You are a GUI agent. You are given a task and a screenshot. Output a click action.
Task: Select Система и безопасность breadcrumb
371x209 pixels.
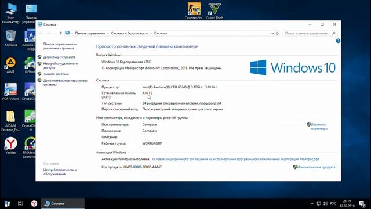click(129, 33)
